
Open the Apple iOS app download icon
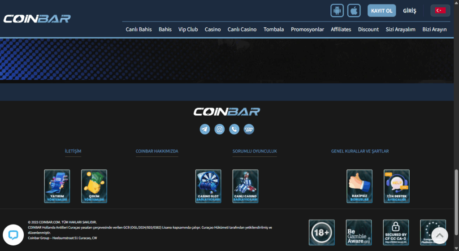pos(354,10)
